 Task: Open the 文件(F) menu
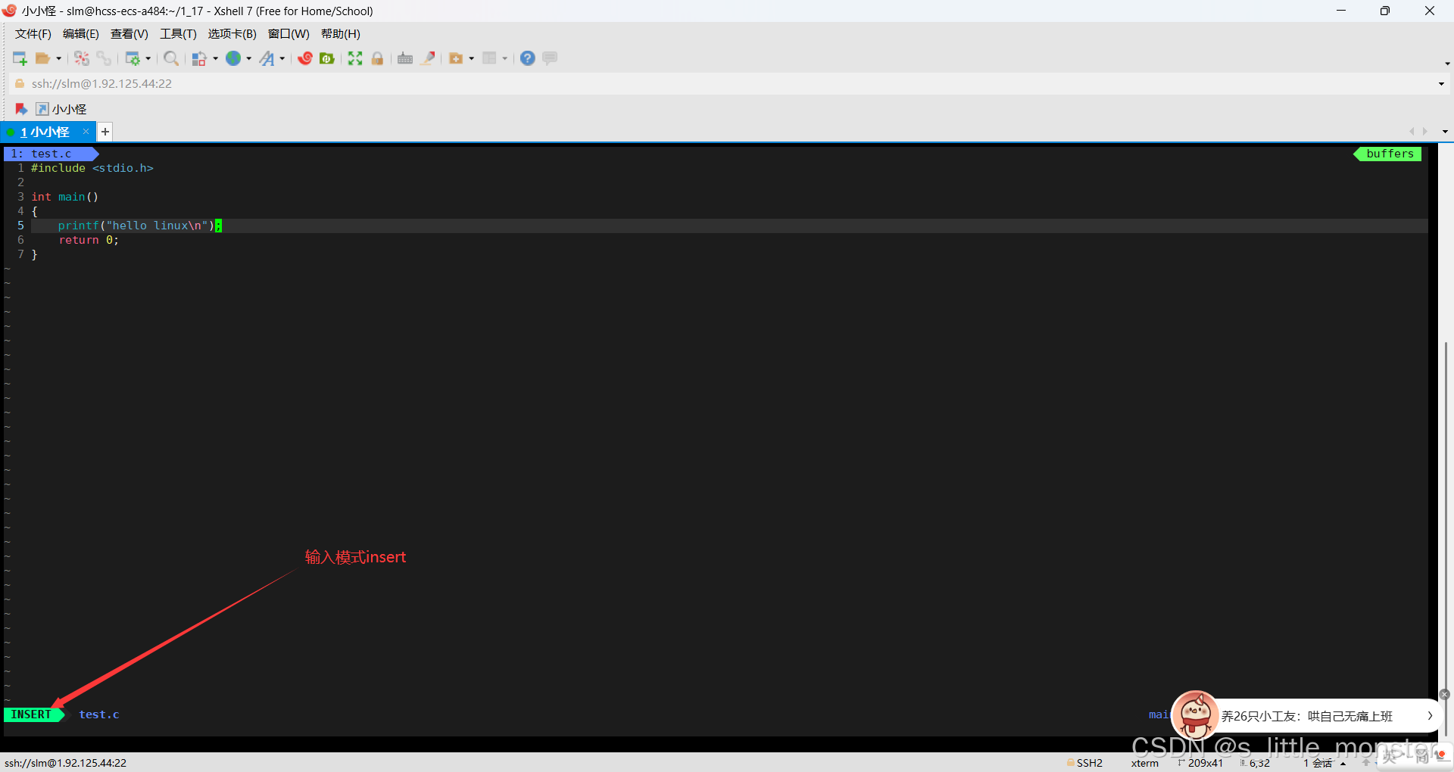(33, 34)
